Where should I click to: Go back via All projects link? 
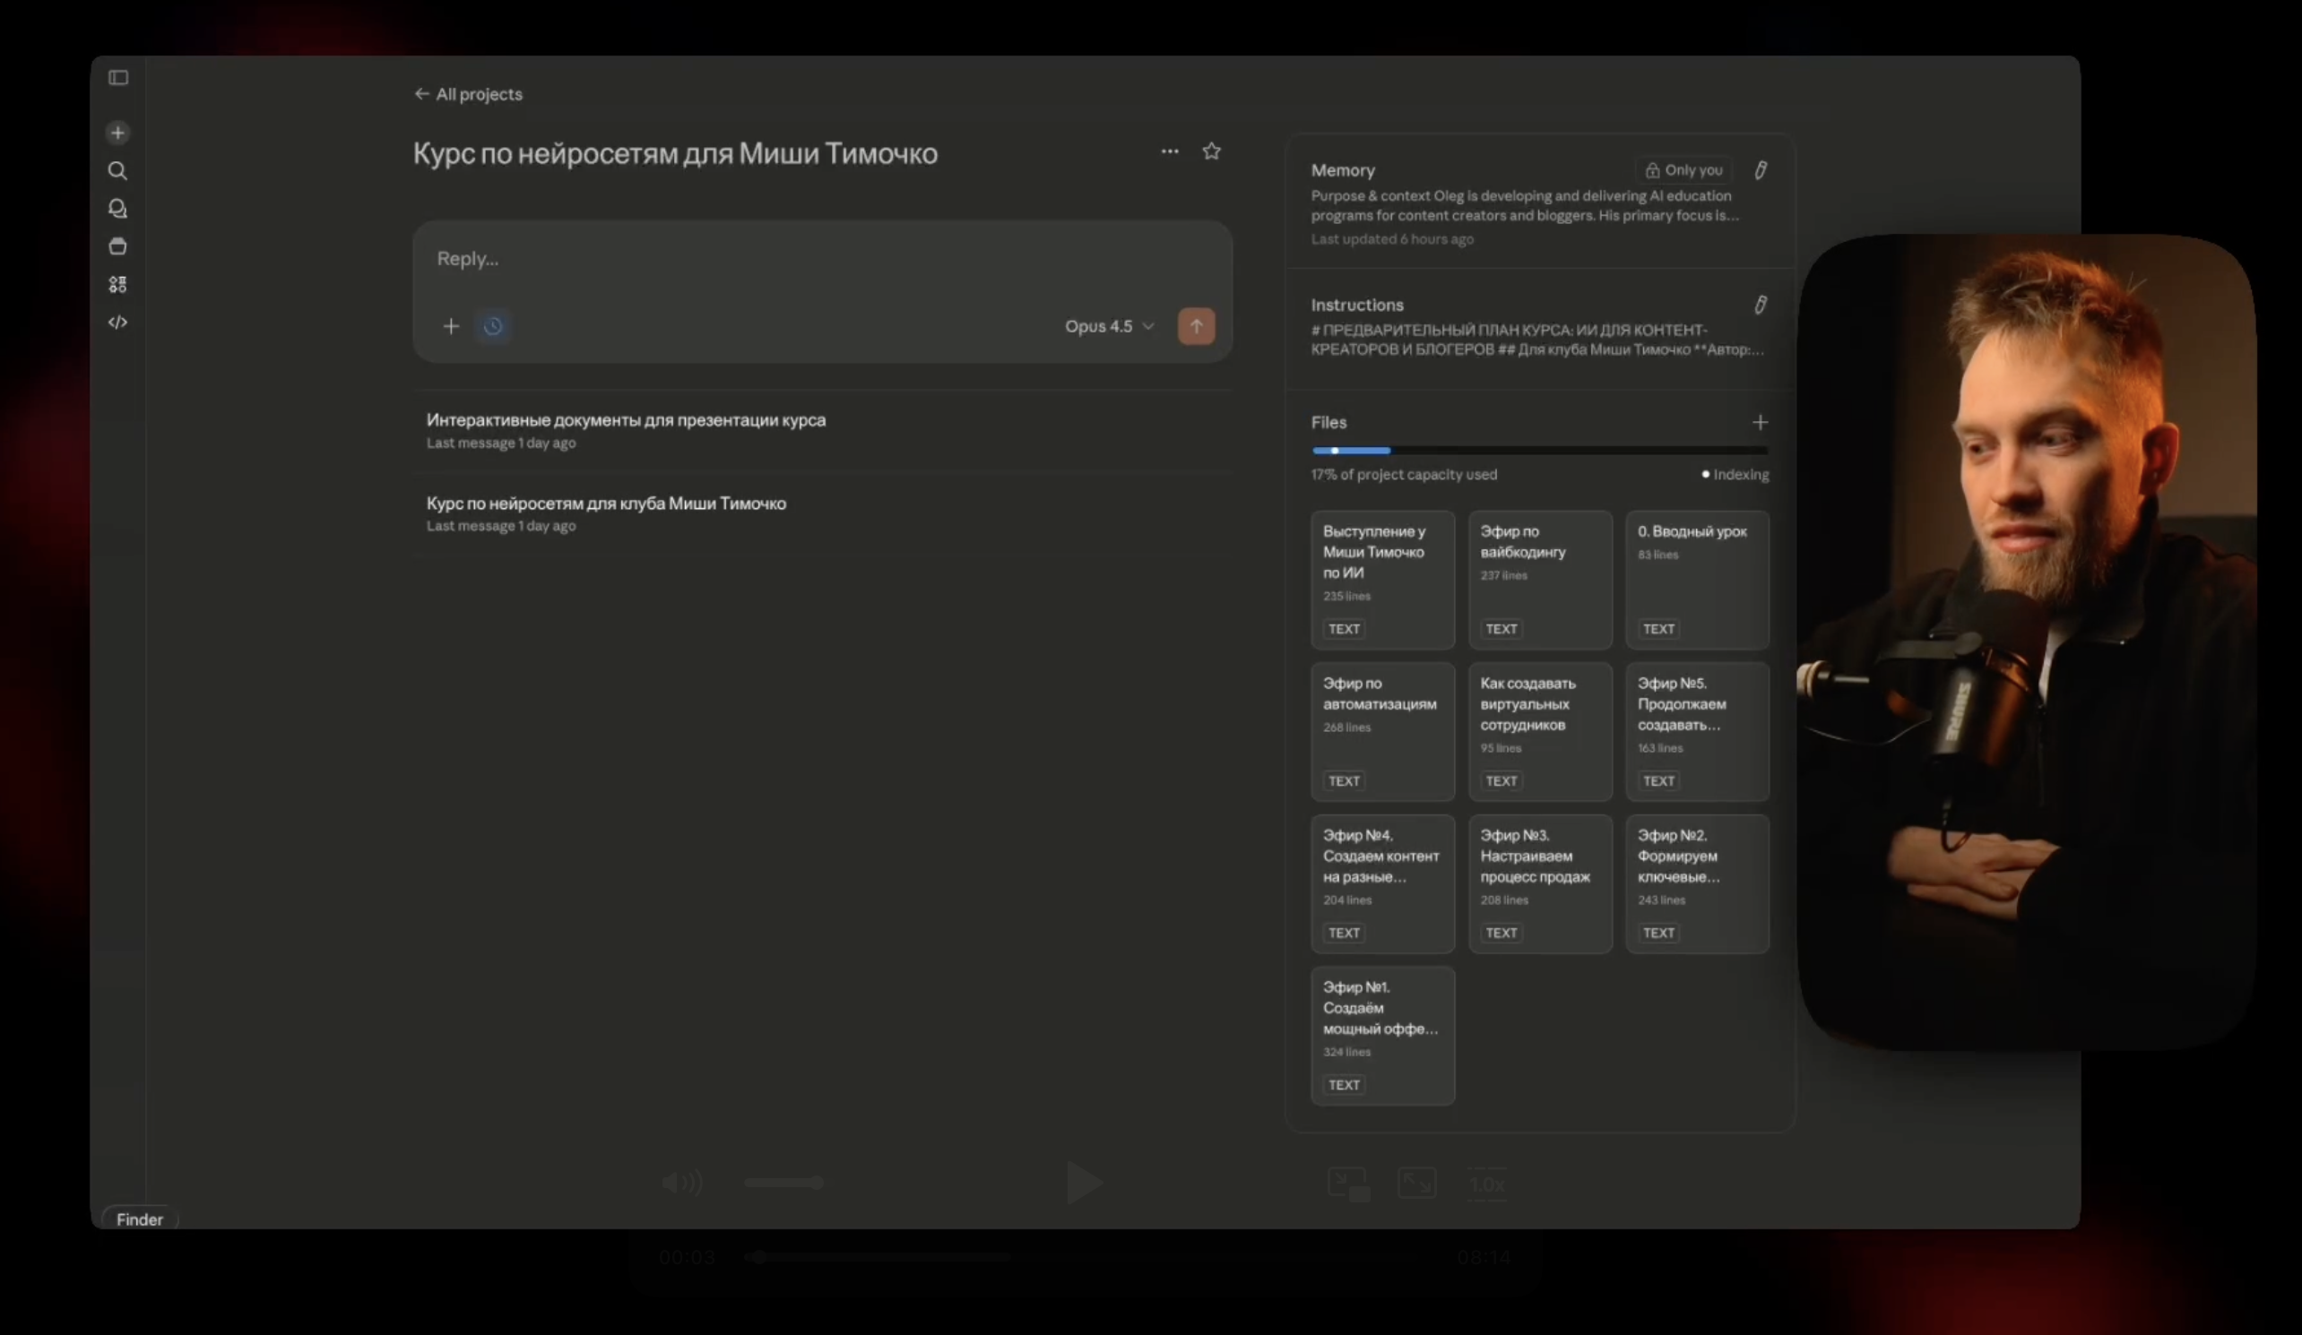pos(468,94)
